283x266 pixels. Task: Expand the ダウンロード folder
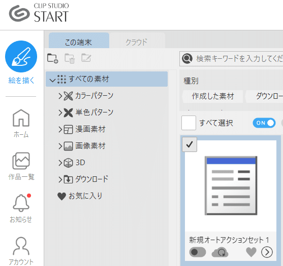click(60, 179)
